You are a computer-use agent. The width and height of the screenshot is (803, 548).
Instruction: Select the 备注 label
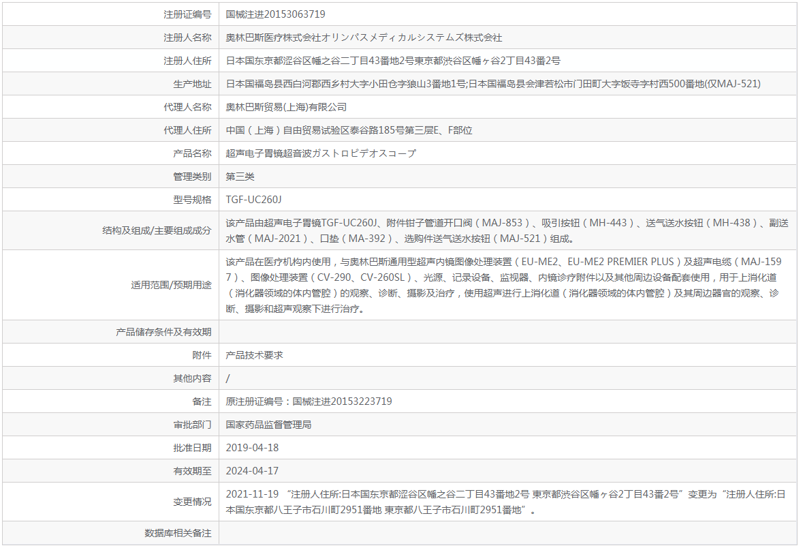tap(202, 401)
